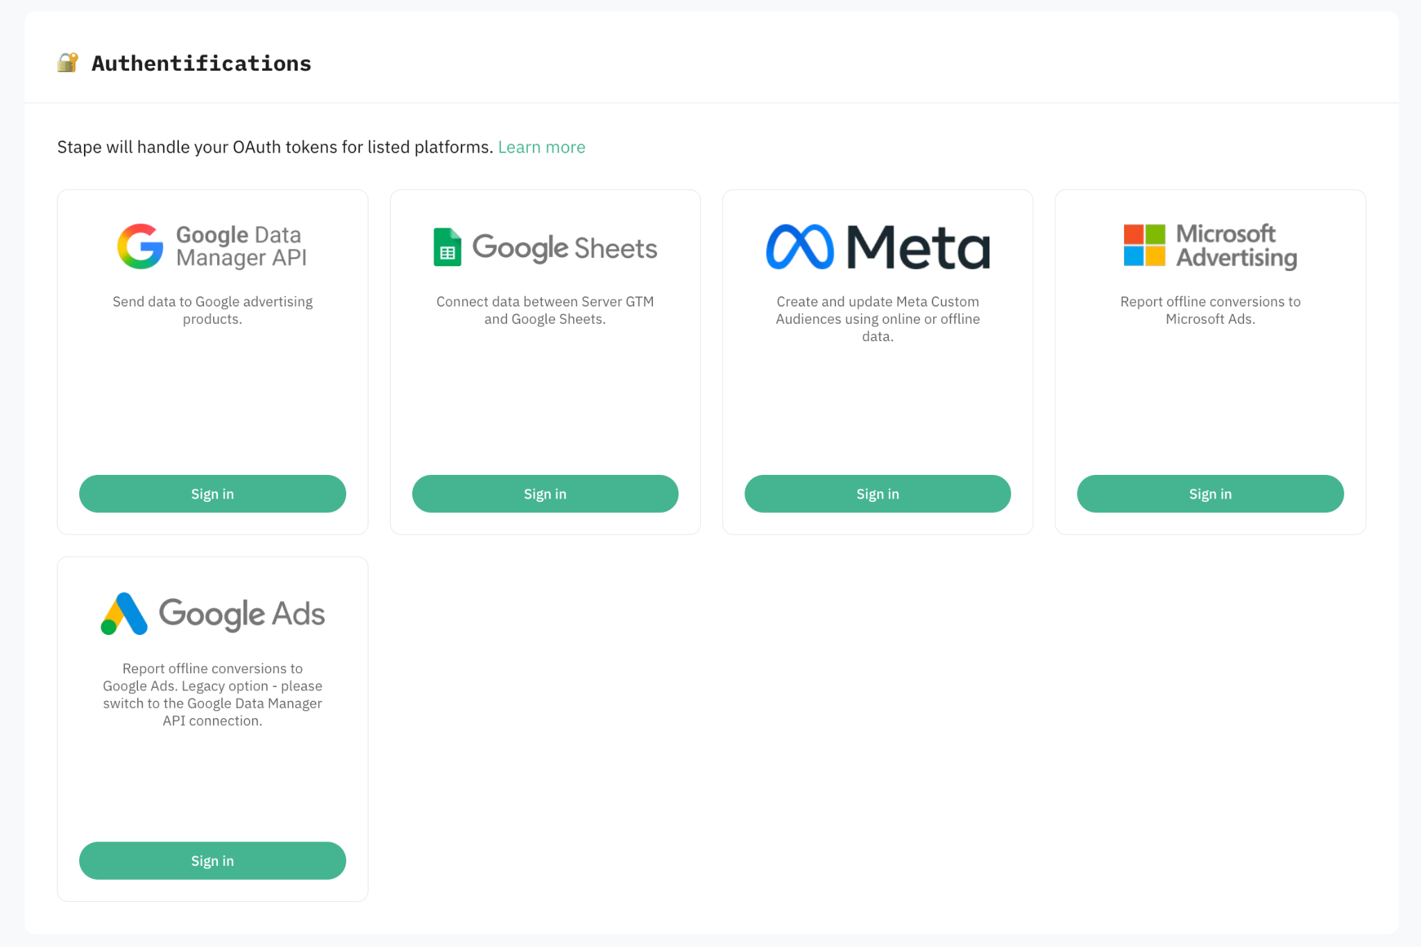
Task: Sign in to Google Data Manager API
Action: [x=212, y=494]
